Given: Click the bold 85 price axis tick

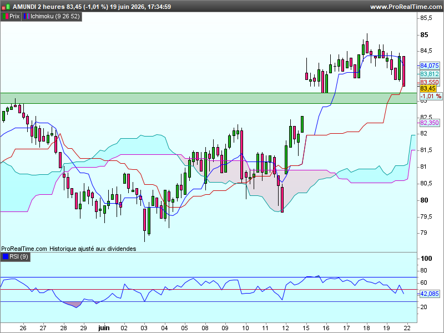Looking at the screenshot, I should (x=424, y=35).
